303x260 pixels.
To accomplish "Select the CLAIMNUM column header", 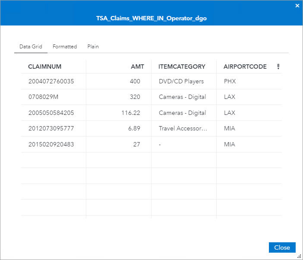I will click(x=54, y=67).
